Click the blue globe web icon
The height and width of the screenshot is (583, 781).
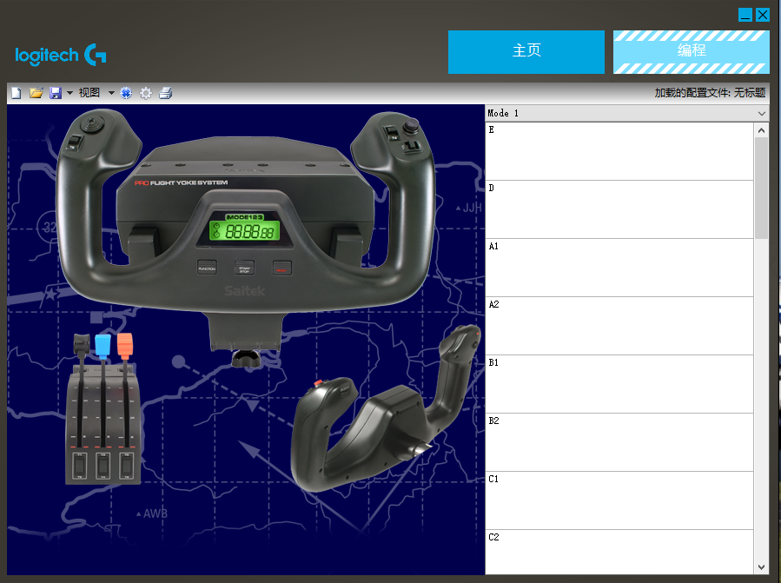click(x=126, y=92)
